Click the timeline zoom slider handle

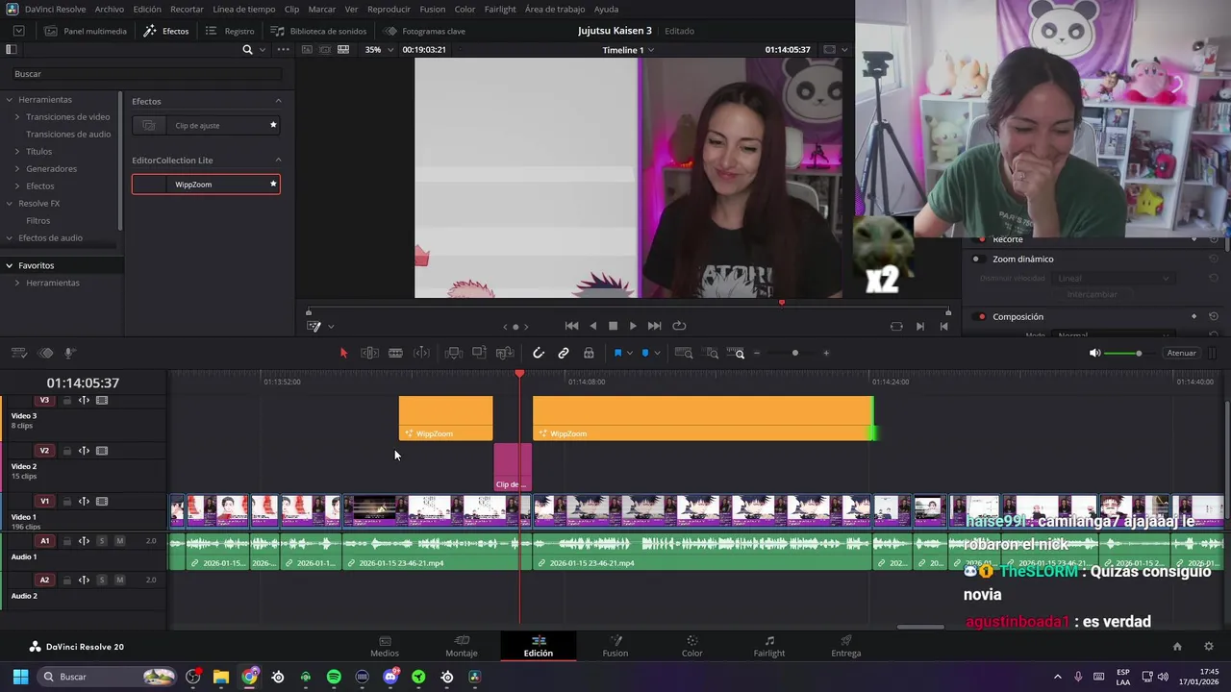(794, 353)
